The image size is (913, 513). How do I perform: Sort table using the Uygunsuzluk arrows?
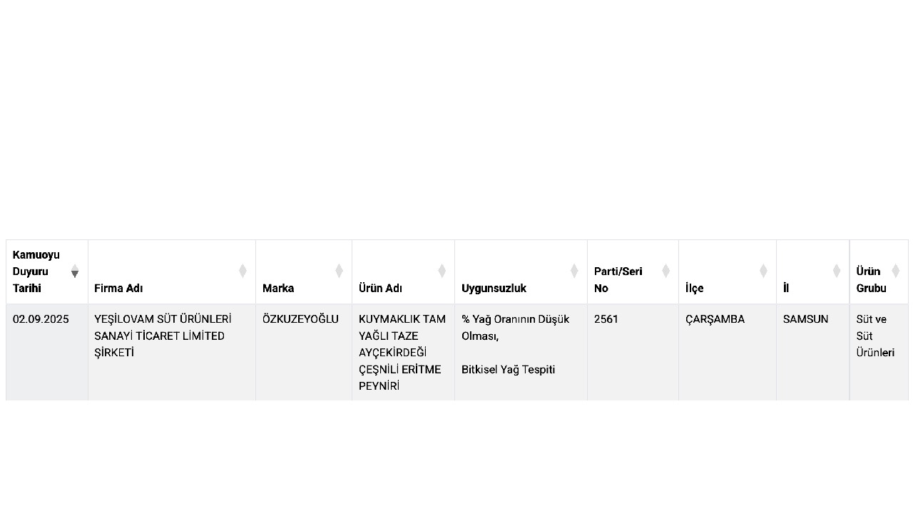574,271
